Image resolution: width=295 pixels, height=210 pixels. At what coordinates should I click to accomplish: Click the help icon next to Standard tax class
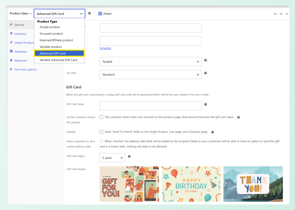point(205,73)
